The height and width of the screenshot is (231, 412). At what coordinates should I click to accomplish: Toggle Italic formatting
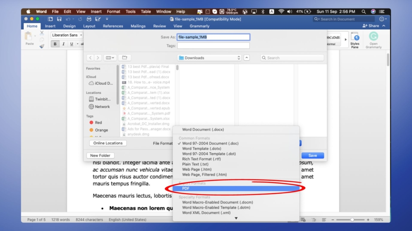pyautogui.click(x=63, y=44)
